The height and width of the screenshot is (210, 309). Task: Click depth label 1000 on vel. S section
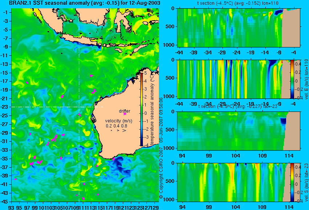[169, 199]
